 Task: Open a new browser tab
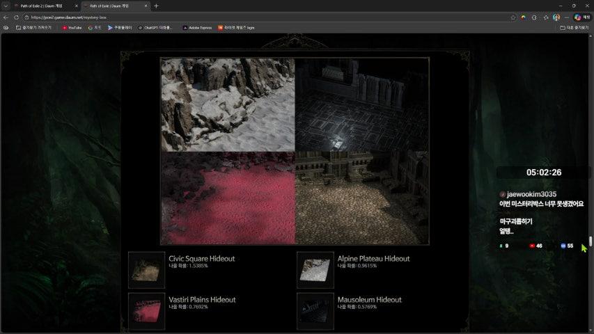[156, 6]
